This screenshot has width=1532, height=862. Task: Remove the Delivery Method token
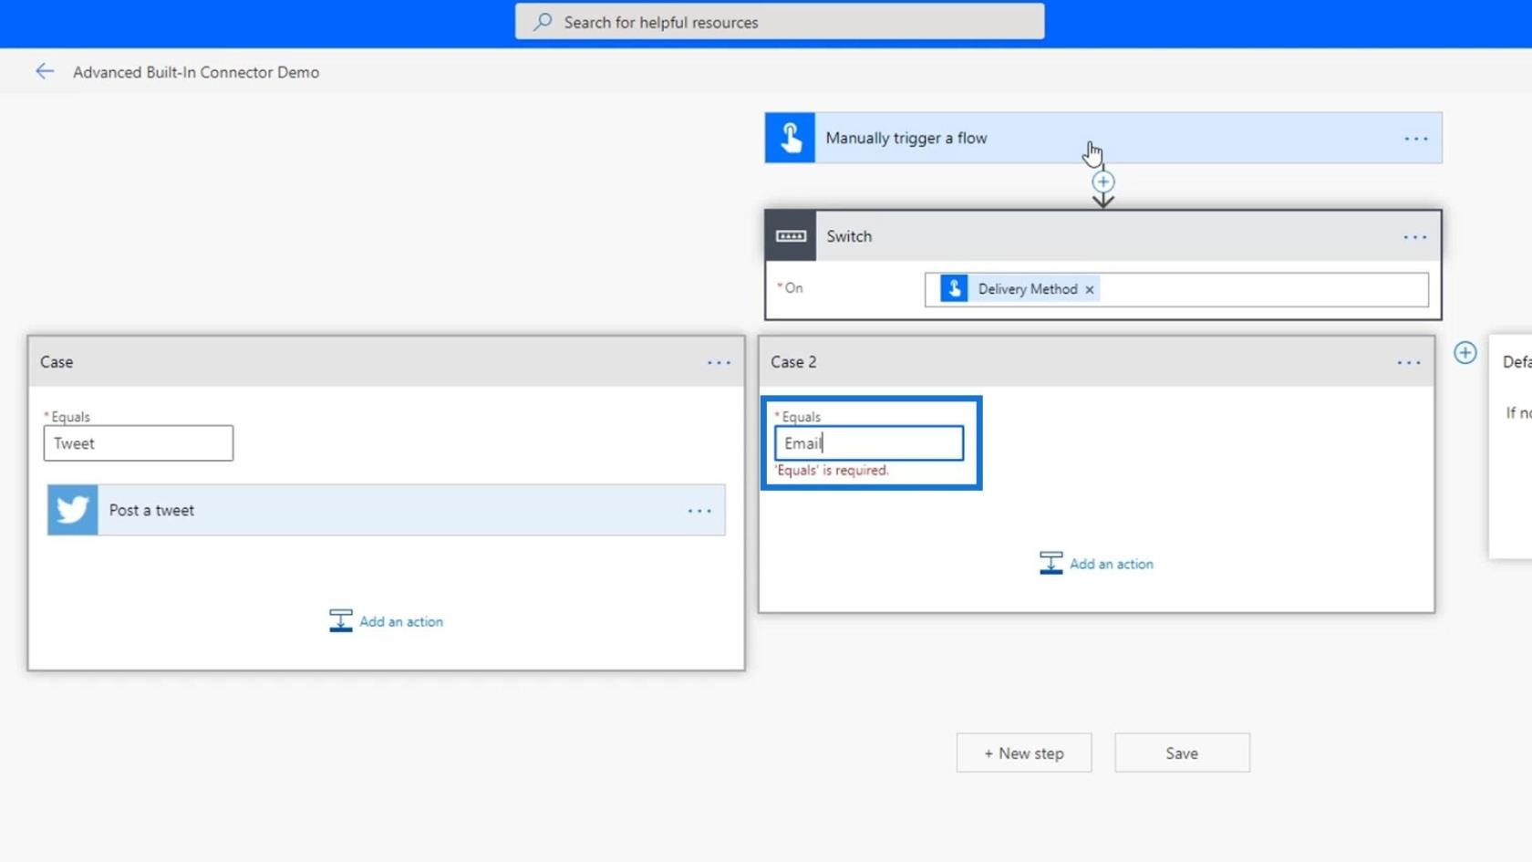pos(1089,289)
